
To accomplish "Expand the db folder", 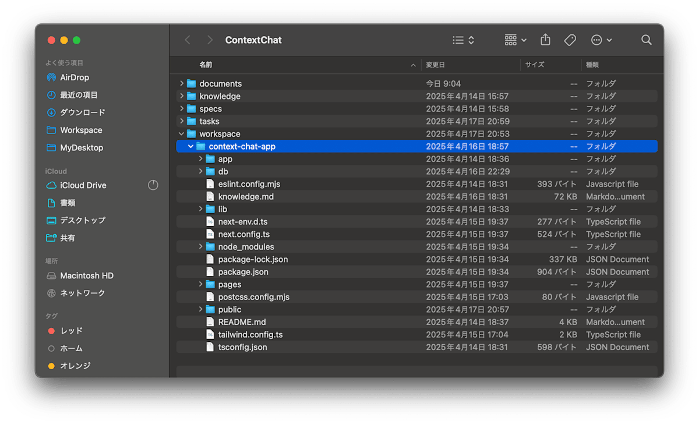I will [200, 171].
